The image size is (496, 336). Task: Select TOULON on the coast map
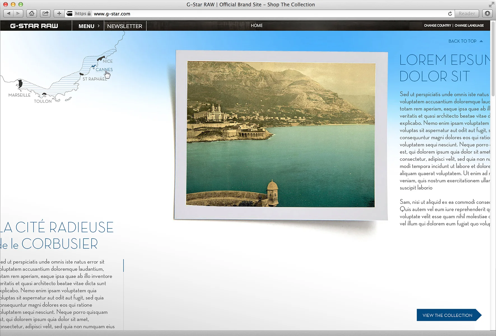[43, 101]
